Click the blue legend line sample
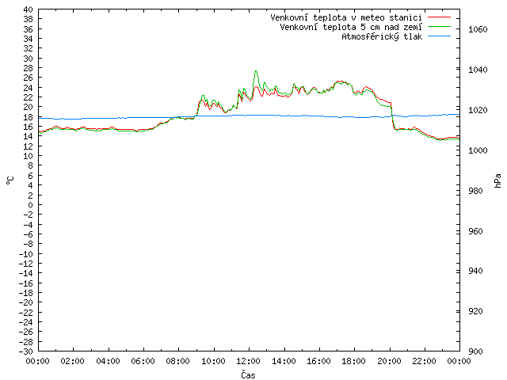 (439, 36)
